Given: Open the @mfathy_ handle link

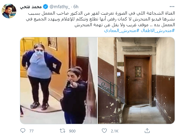Looking at the screenshot, I should point(60,7).
